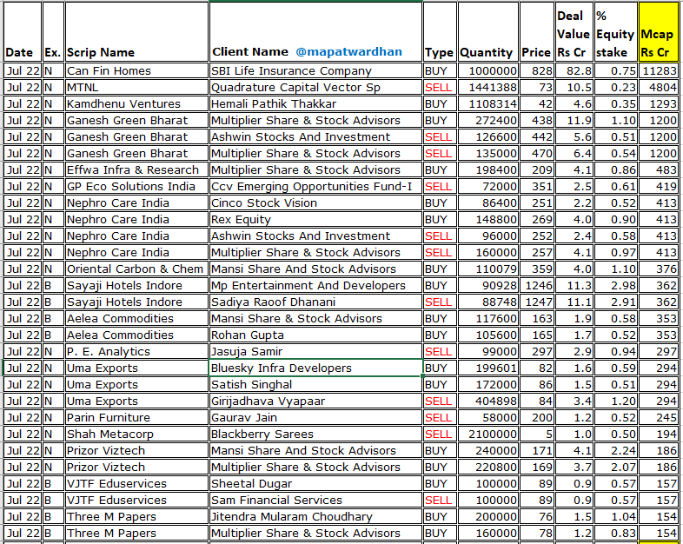The image size is (683, 544).
Task: Select the 'Blackberry Sarees' cell
Action: (x=315, y=435)
